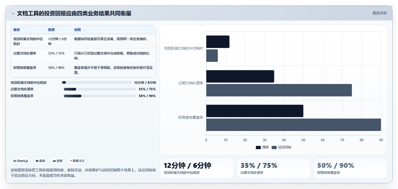This screenshot has width=398, height=189.
Task: Click the 过期文档处理率 progress bar
Action: [x=100, y=89]
